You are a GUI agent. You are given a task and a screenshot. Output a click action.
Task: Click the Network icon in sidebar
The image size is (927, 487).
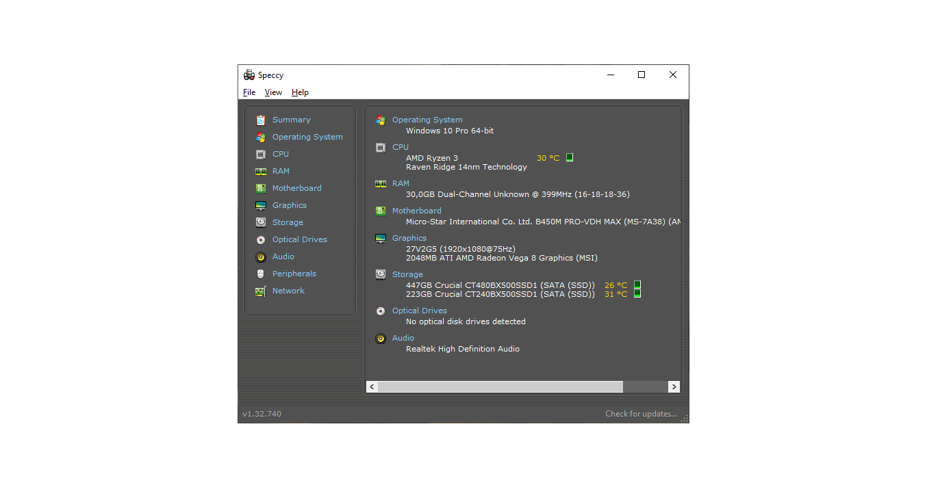pos(260,291)
